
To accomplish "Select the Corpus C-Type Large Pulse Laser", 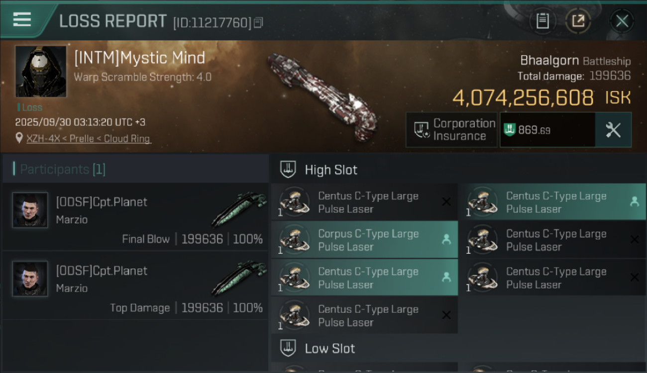I will tap(364, 240).
